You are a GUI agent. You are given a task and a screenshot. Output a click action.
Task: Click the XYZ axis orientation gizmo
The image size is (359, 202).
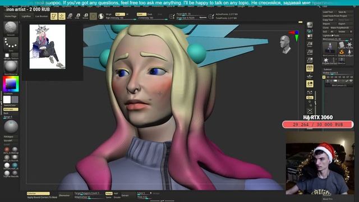click(x=294, y=36)
